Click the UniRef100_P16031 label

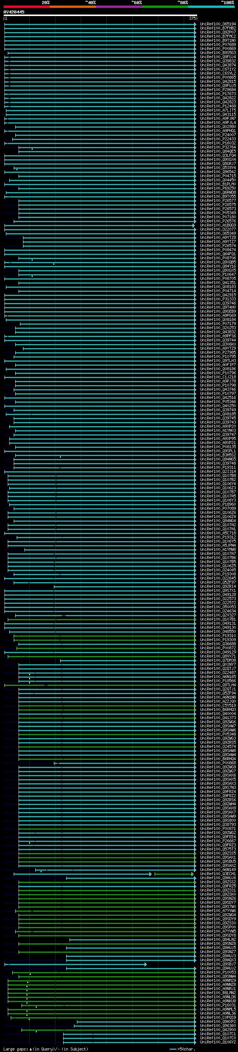click(218, 1005)
